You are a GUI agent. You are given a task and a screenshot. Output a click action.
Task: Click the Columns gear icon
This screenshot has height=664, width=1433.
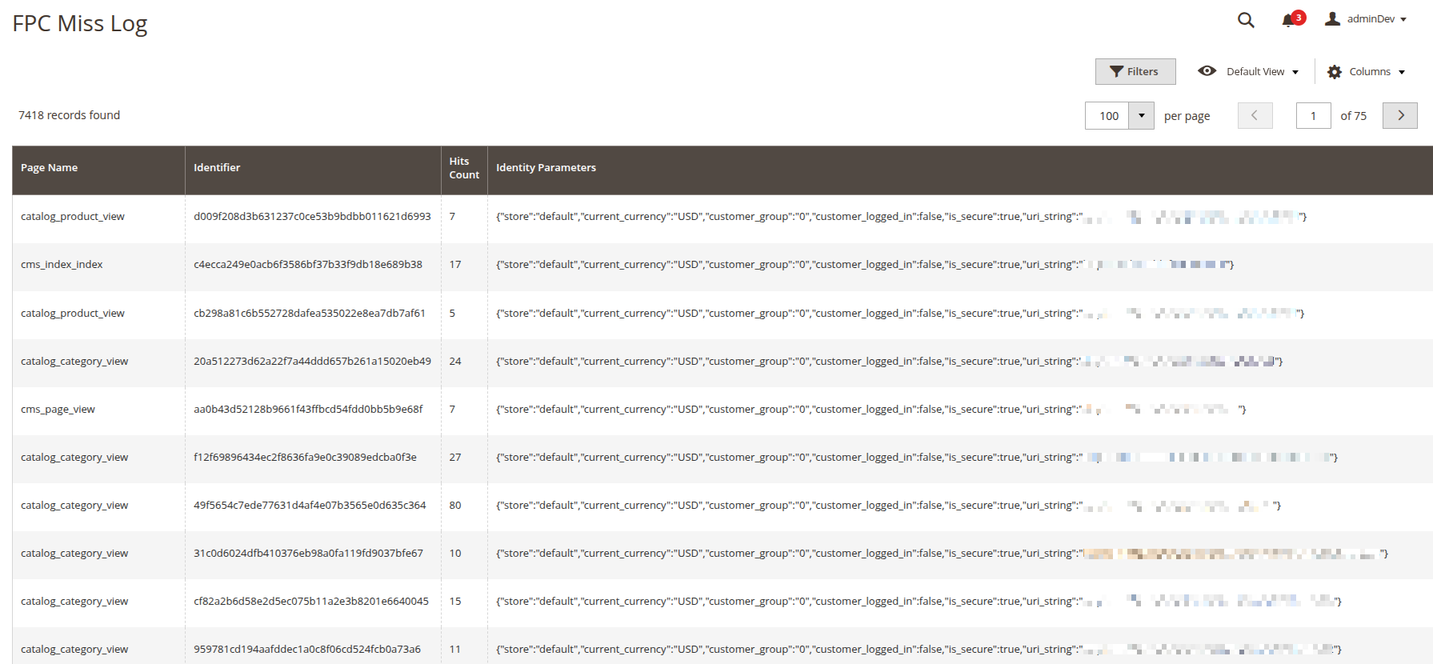click(1334, 72)
